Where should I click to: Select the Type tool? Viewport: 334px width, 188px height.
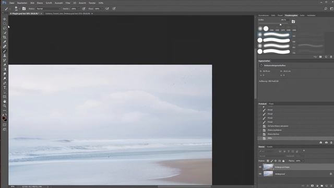coord(5,88)
